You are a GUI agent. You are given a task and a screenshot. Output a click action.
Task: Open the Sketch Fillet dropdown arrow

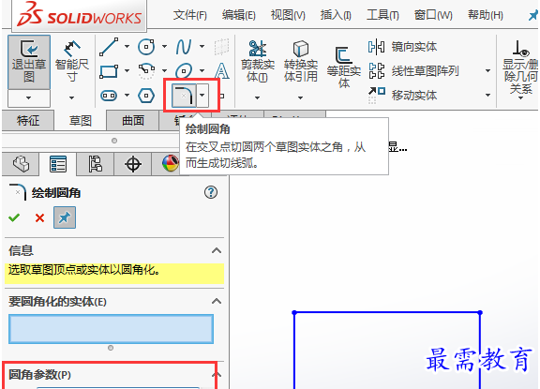pyautogui.click(x=202, y=96)
